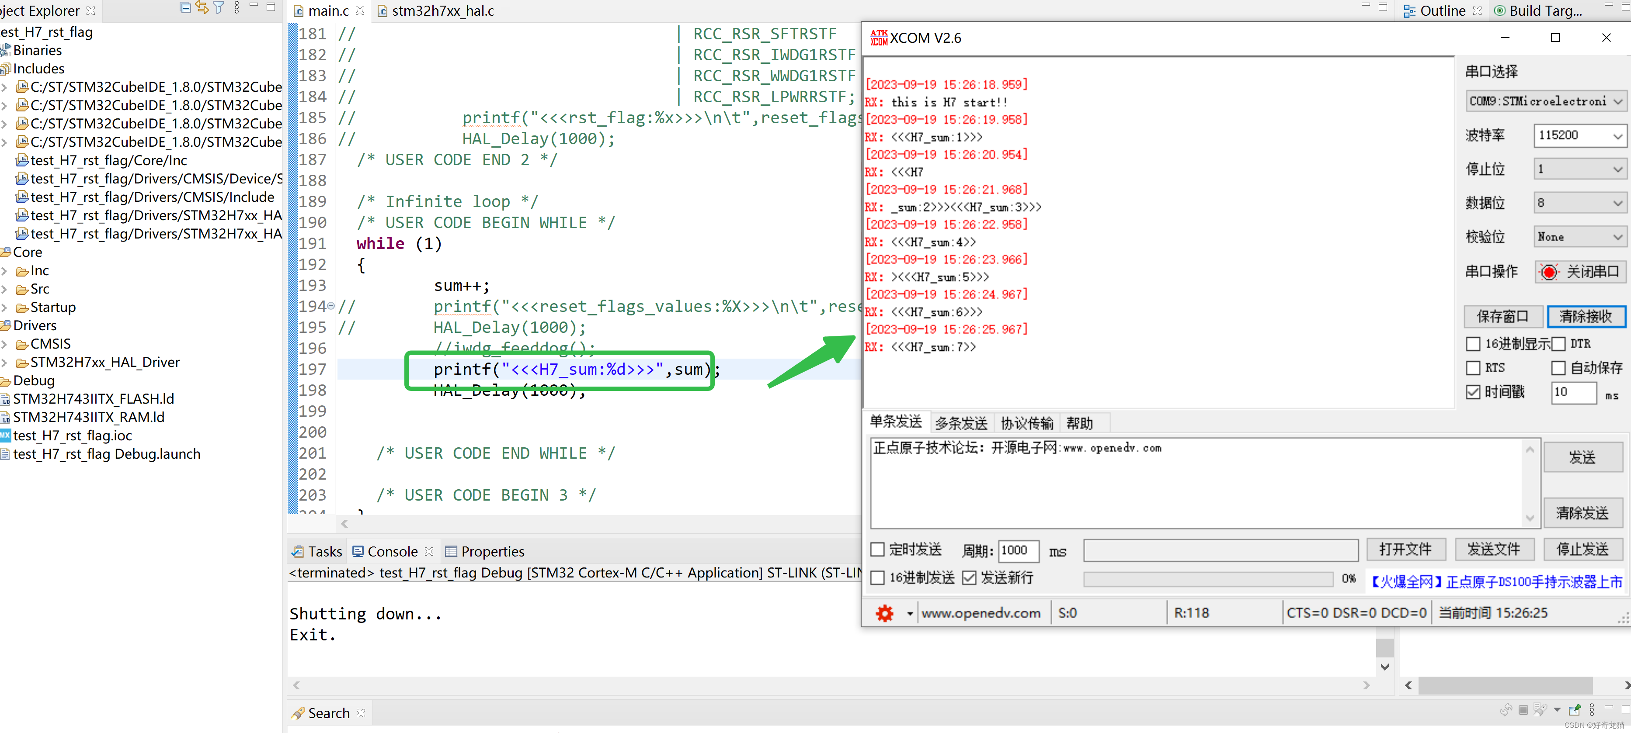
Task: Toggle Link with Editor icon in Project Explorer
Action: pyautogui.click(x=202, y=7)
